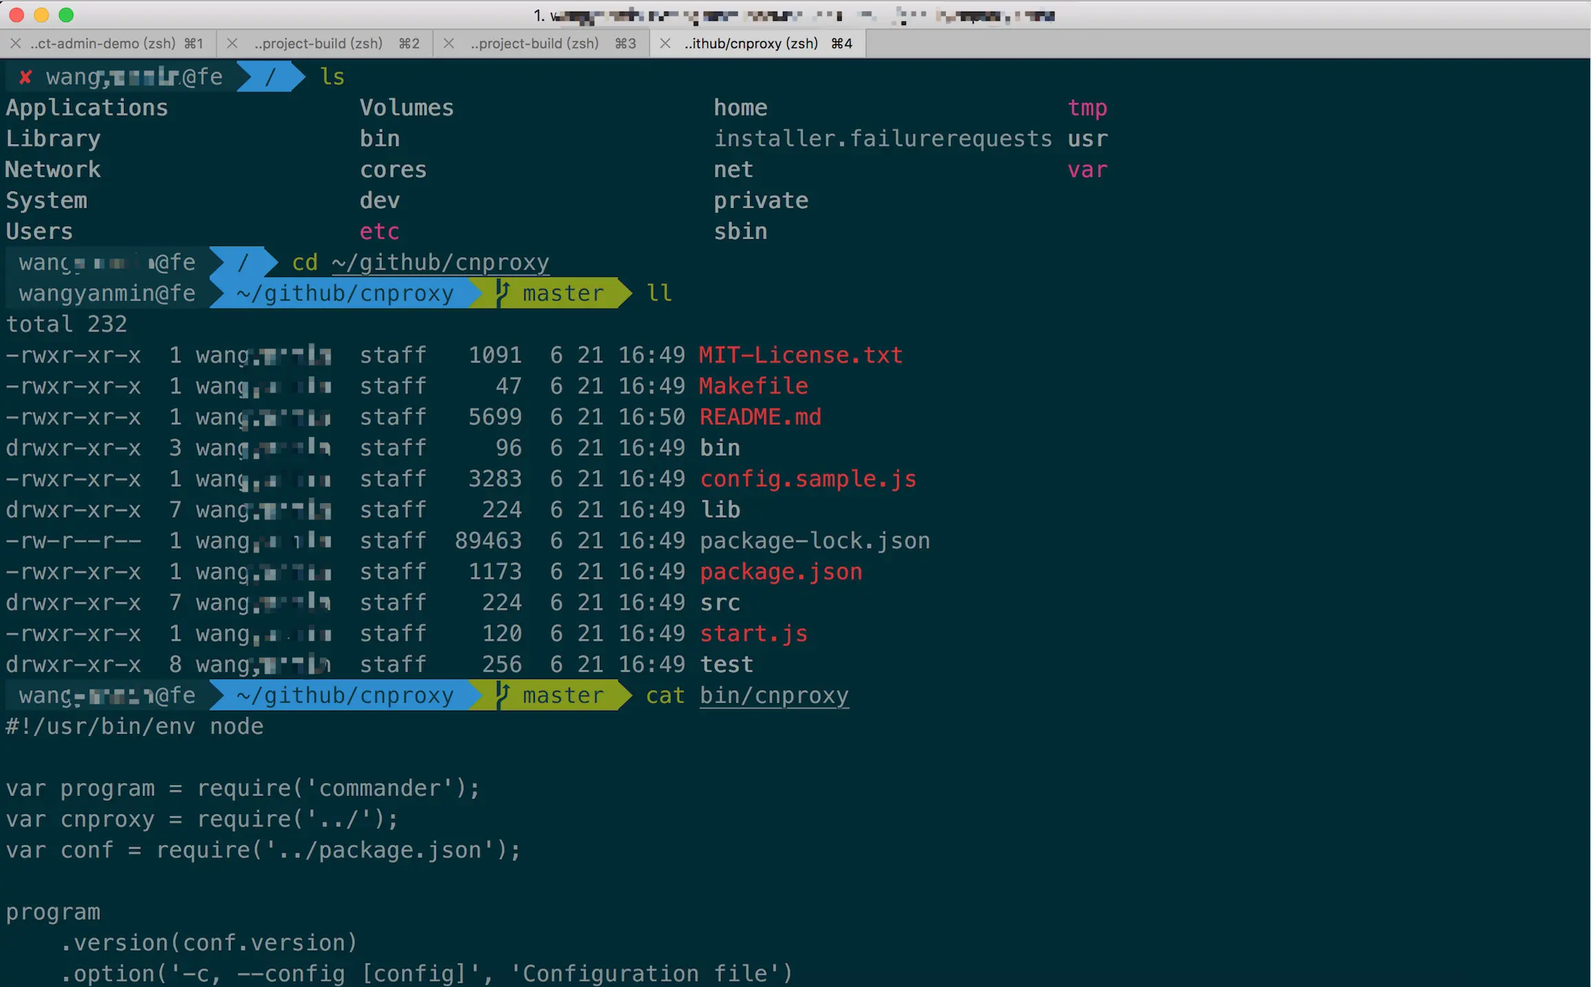Click the README.md file entry
Viewport: 1591px width, 987px height.
tap(760, 417)
